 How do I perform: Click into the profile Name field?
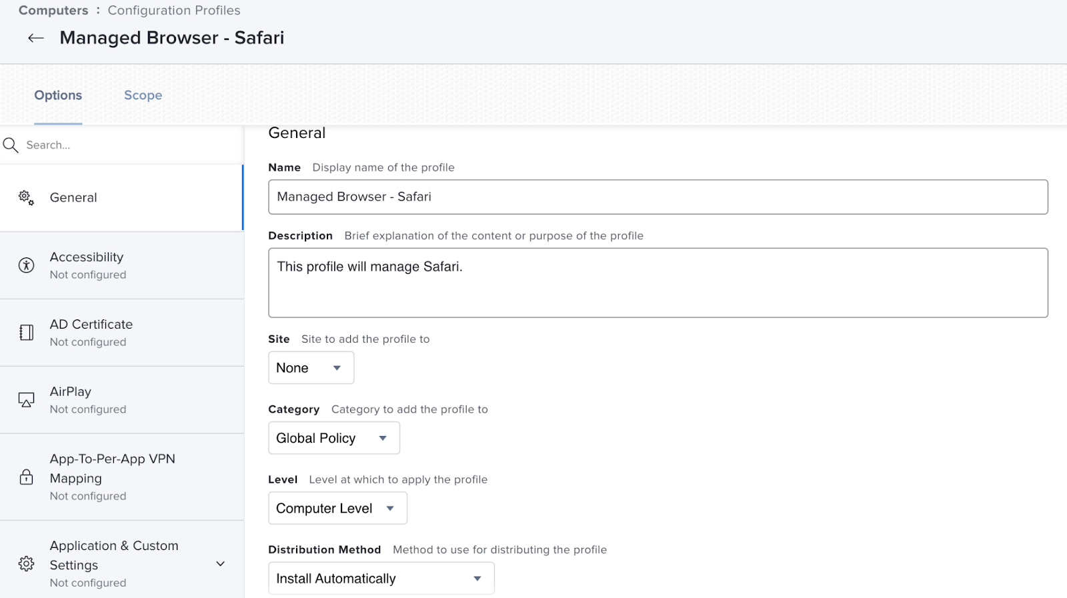tap(658, 197)
